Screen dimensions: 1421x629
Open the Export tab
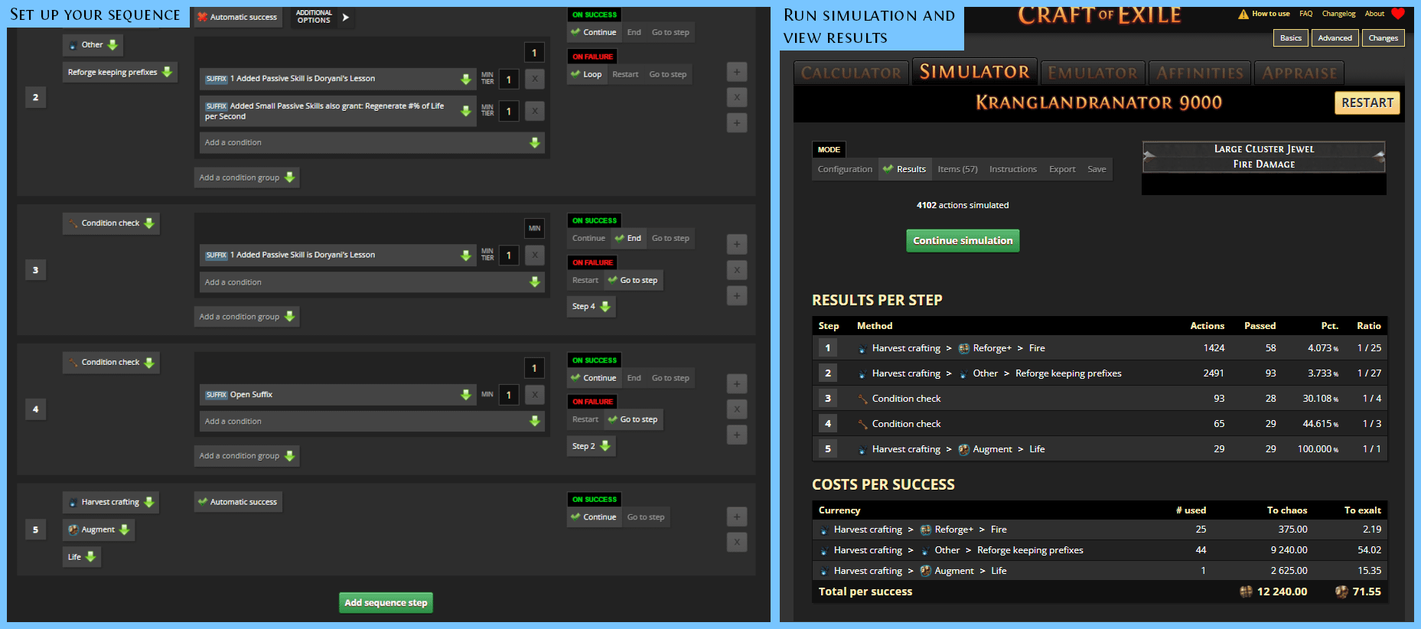[1062, 169]
